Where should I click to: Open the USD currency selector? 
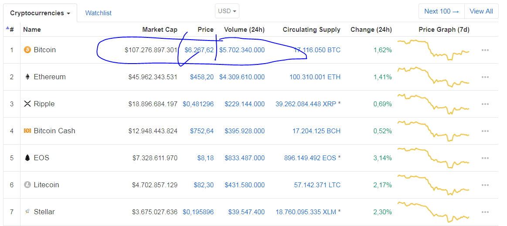click(x=227, y=11)
